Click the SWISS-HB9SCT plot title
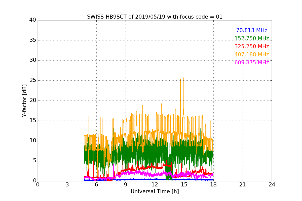 (x=155, y=17)
